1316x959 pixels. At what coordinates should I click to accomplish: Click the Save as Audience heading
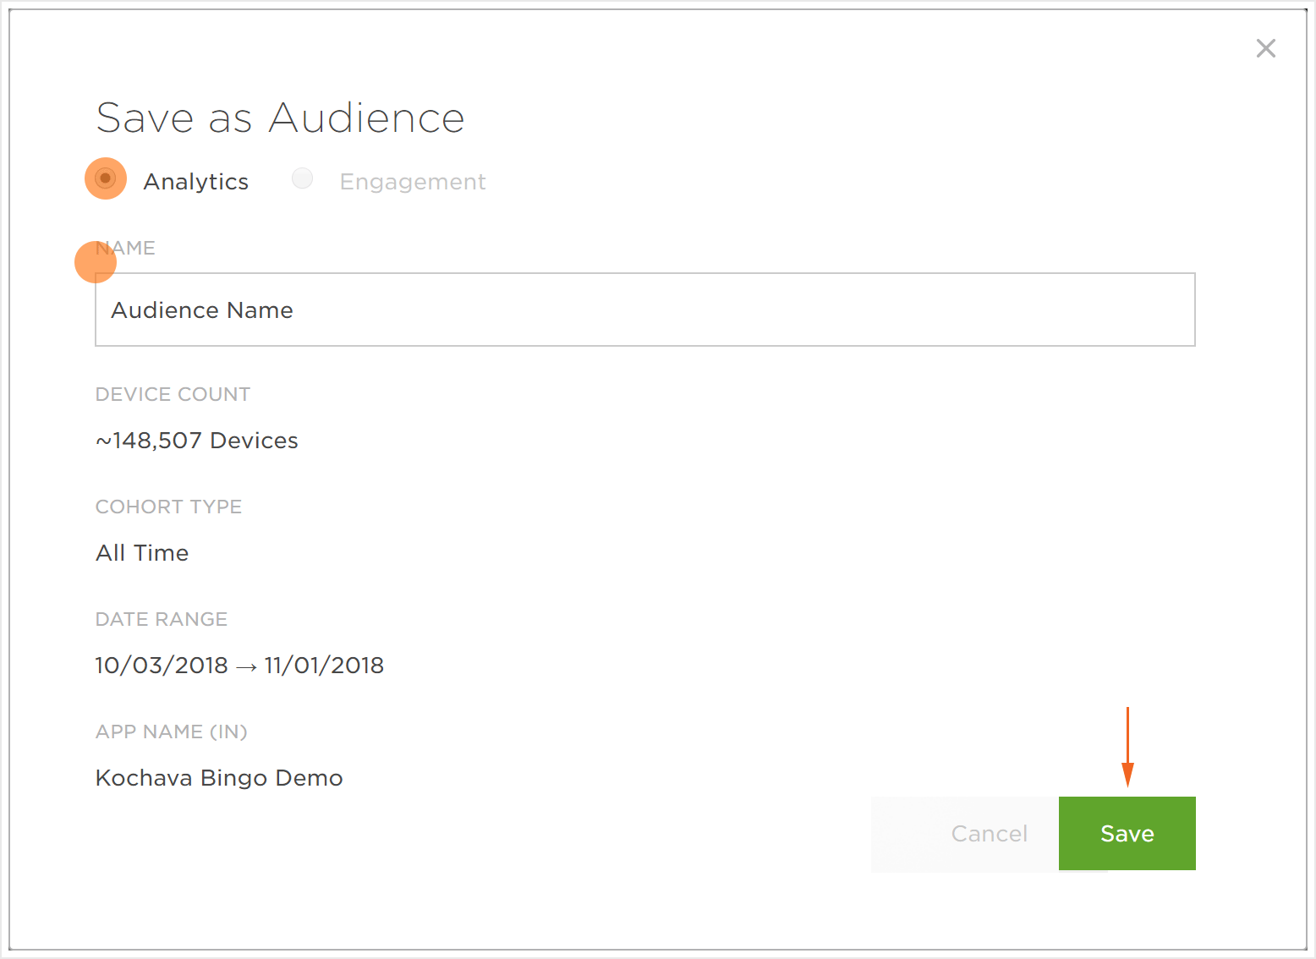tap(280, 118)
